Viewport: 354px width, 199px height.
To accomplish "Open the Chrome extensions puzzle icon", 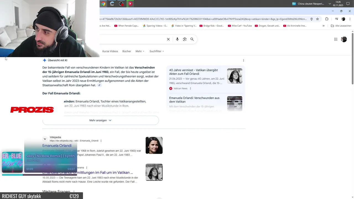I will coord(327,19).
